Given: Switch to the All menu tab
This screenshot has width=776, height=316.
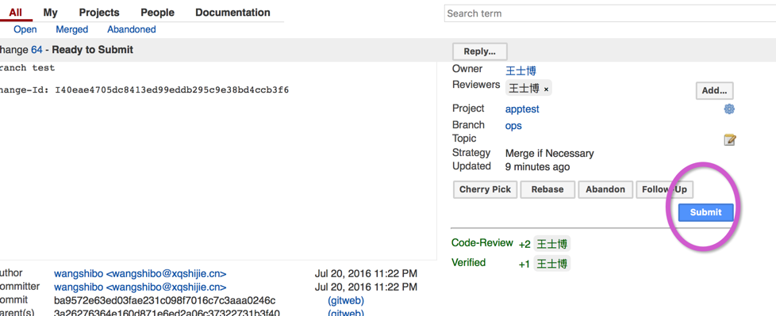Looking at the screenshot, I should 15,13.
